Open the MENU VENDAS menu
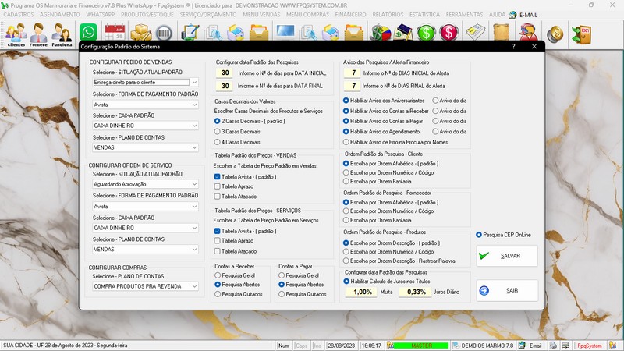Viewport: 624px width, 351px height. (261, 15)
